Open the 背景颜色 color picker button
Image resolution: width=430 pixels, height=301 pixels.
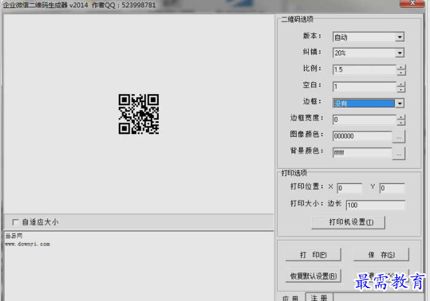point(399,154)
